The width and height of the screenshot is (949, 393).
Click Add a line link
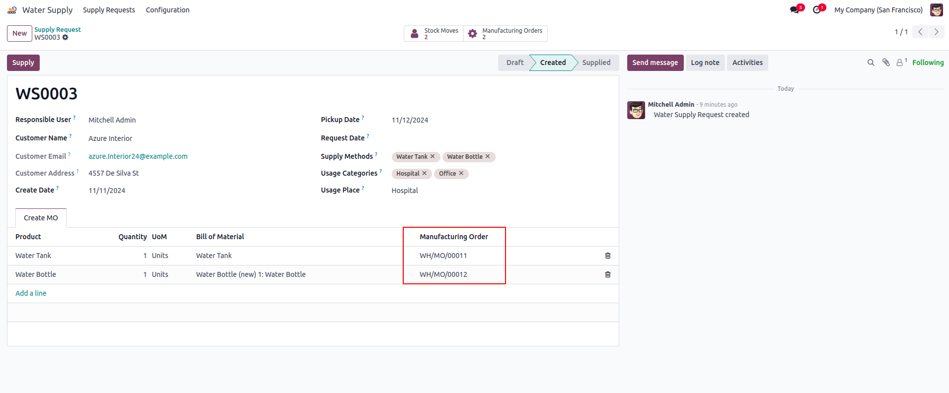point(31,293)
